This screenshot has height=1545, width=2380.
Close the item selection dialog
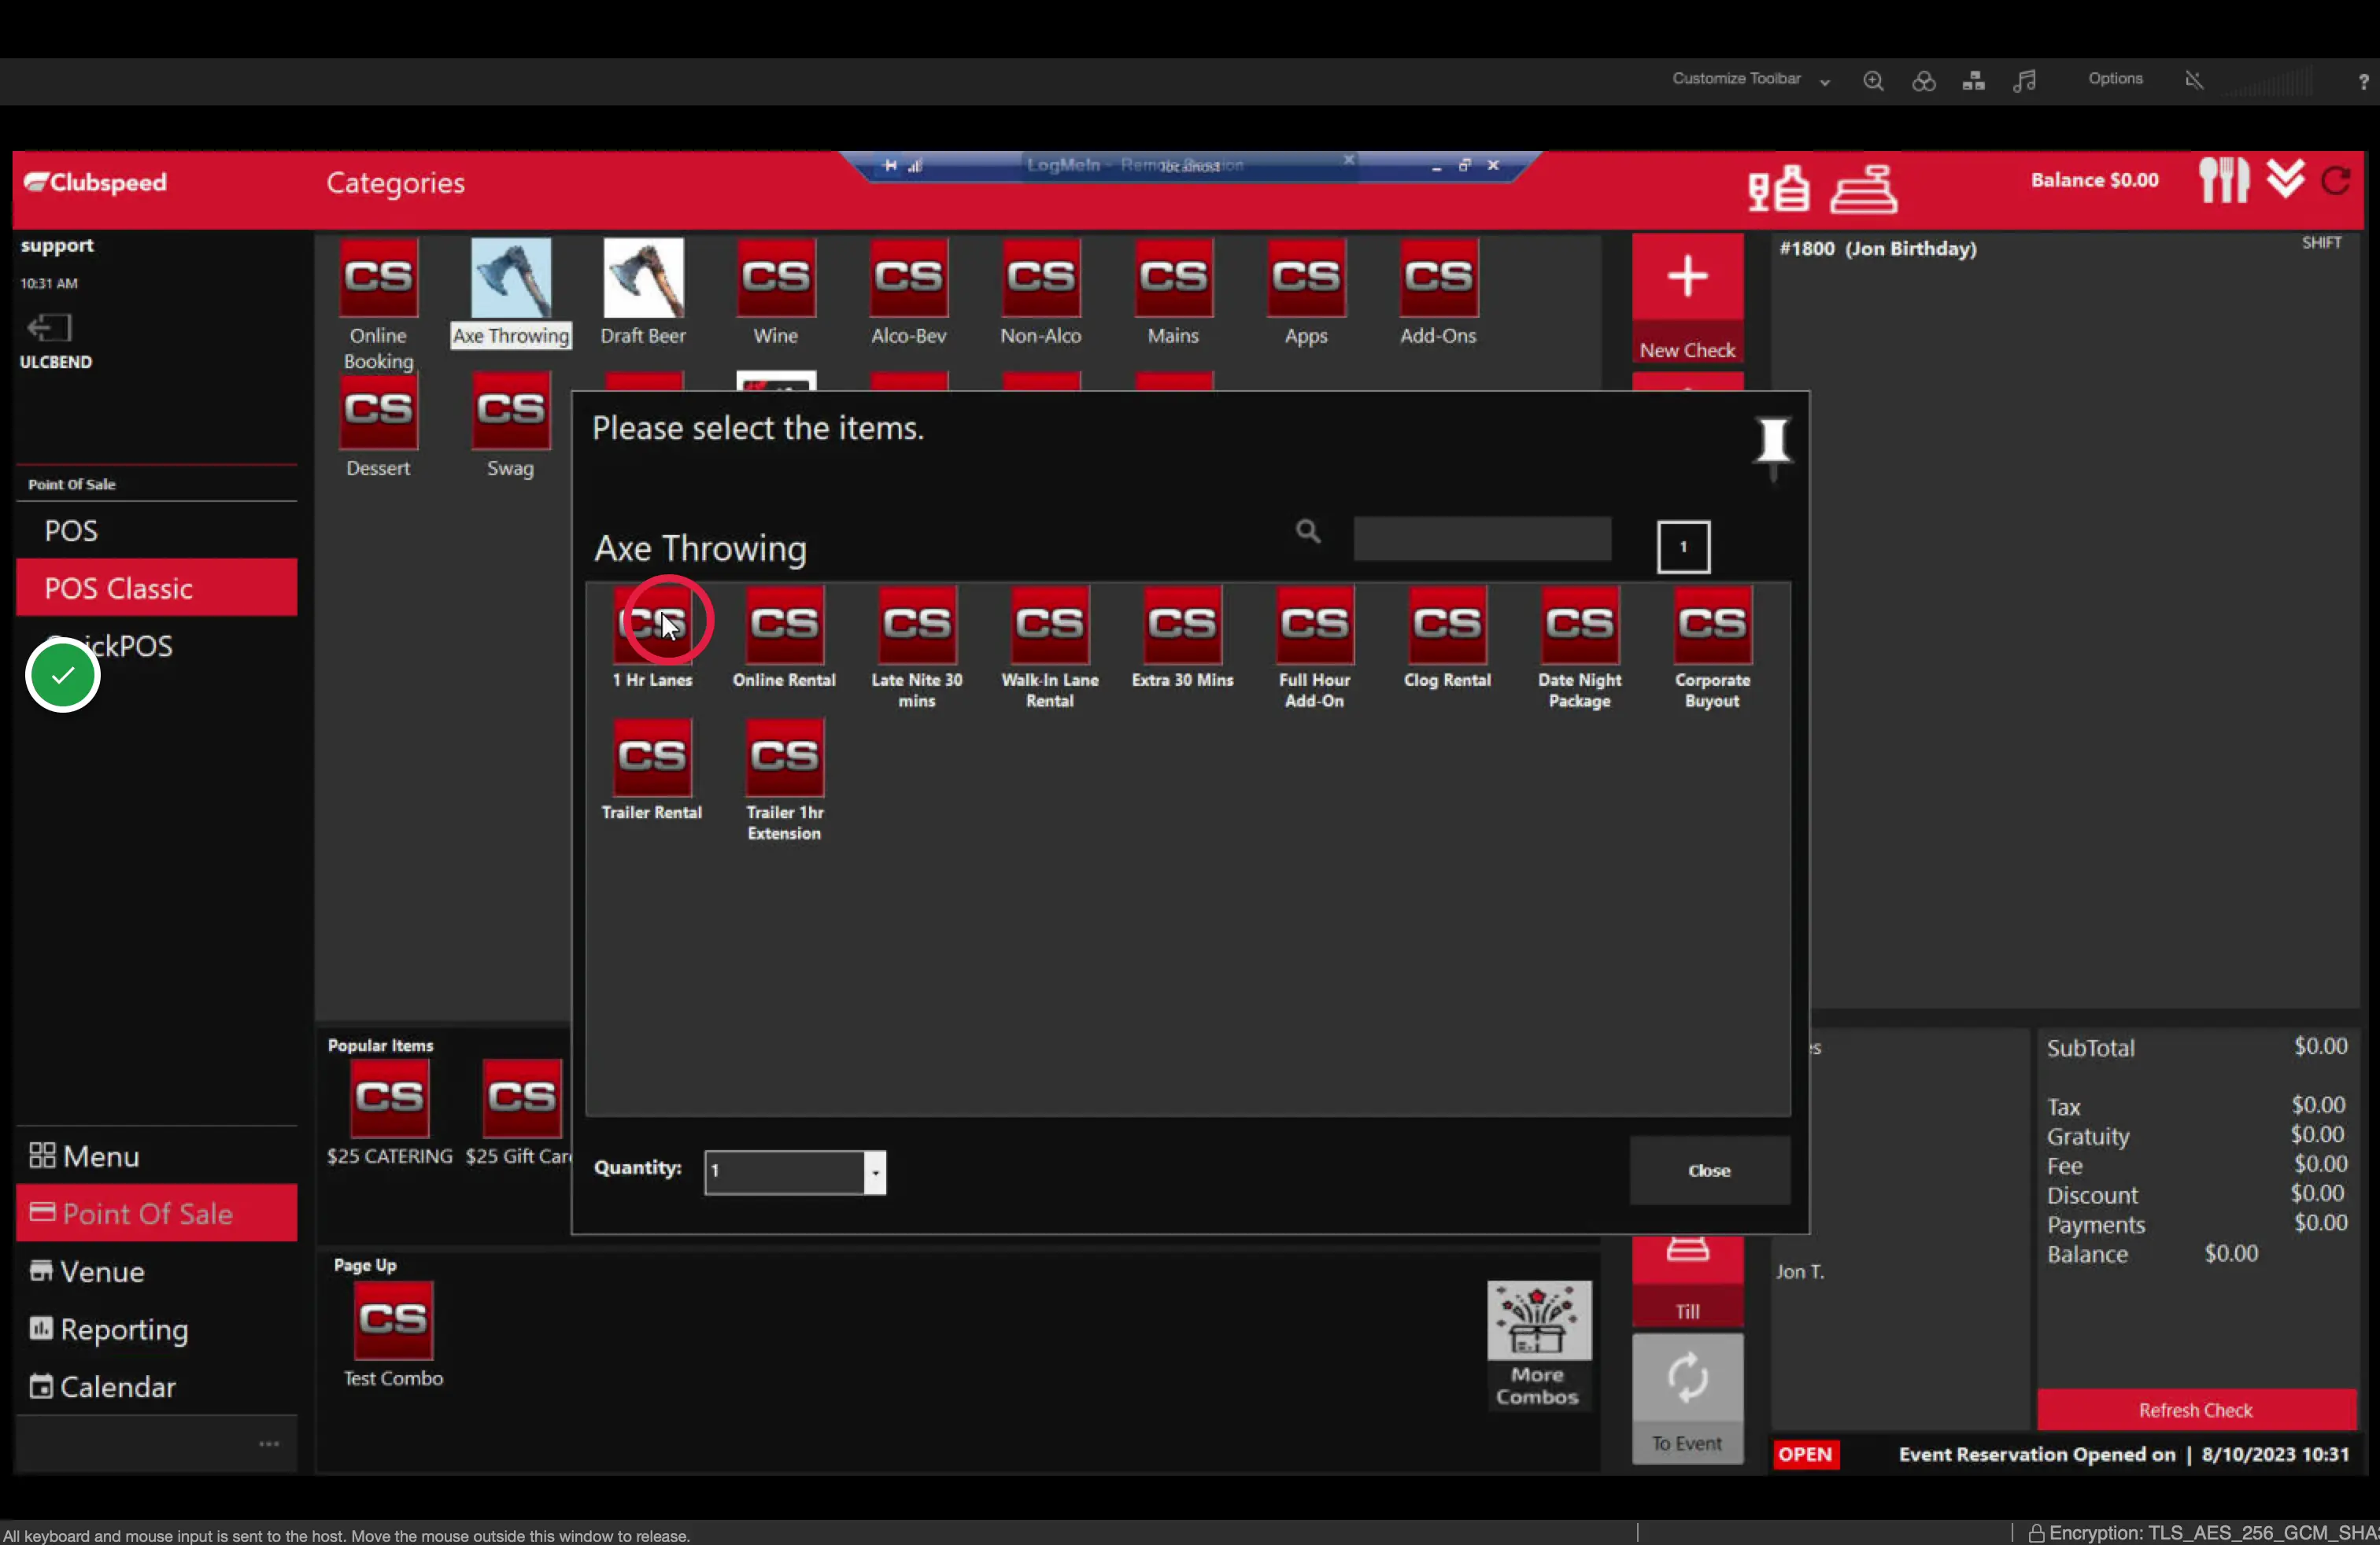(1709, 1171)
